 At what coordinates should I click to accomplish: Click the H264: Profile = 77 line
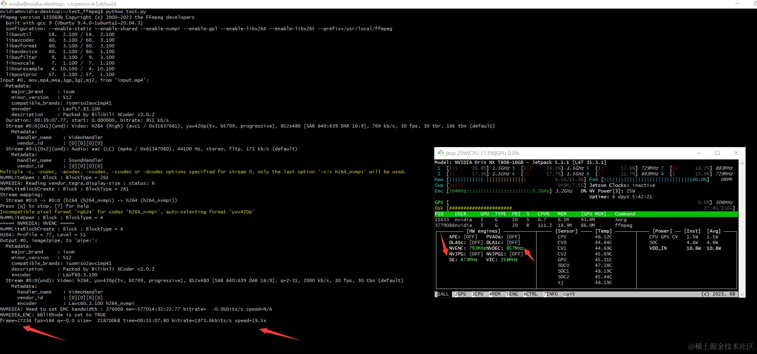click(x=43, y=235)
